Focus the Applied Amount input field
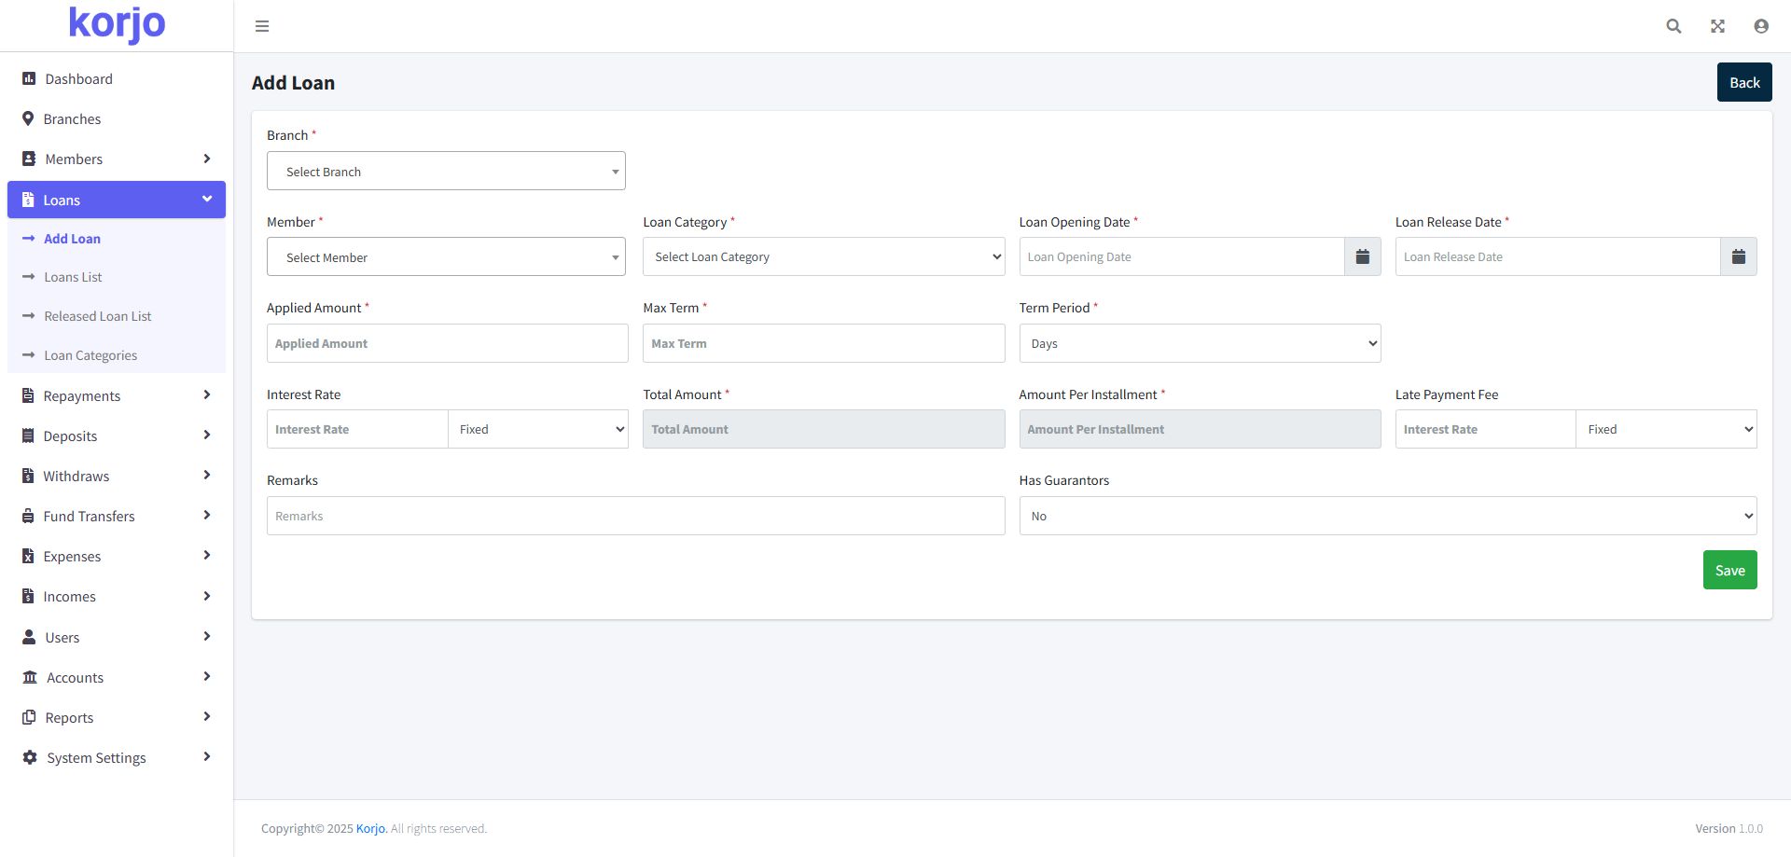This screenshot has width=1791, height=857. tap(447, 344)
